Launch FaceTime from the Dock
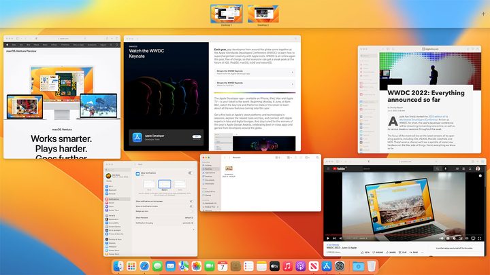This screenshot has height=275, width=490. [x=210, y=266]
